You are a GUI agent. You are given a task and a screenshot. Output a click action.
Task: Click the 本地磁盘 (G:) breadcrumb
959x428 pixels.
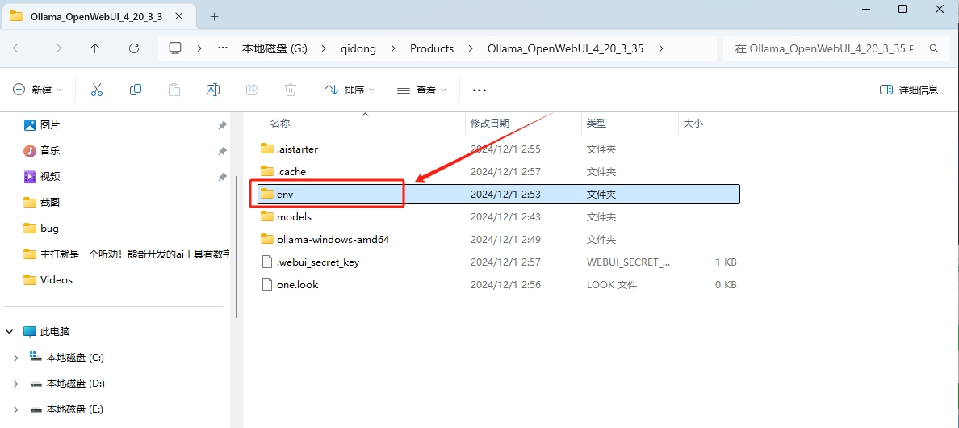click(274, 48)
